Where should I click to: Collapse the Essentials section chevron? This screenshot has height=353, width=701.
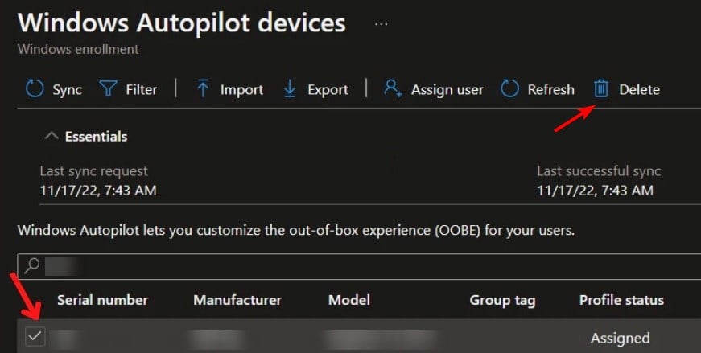pos(51,136)
